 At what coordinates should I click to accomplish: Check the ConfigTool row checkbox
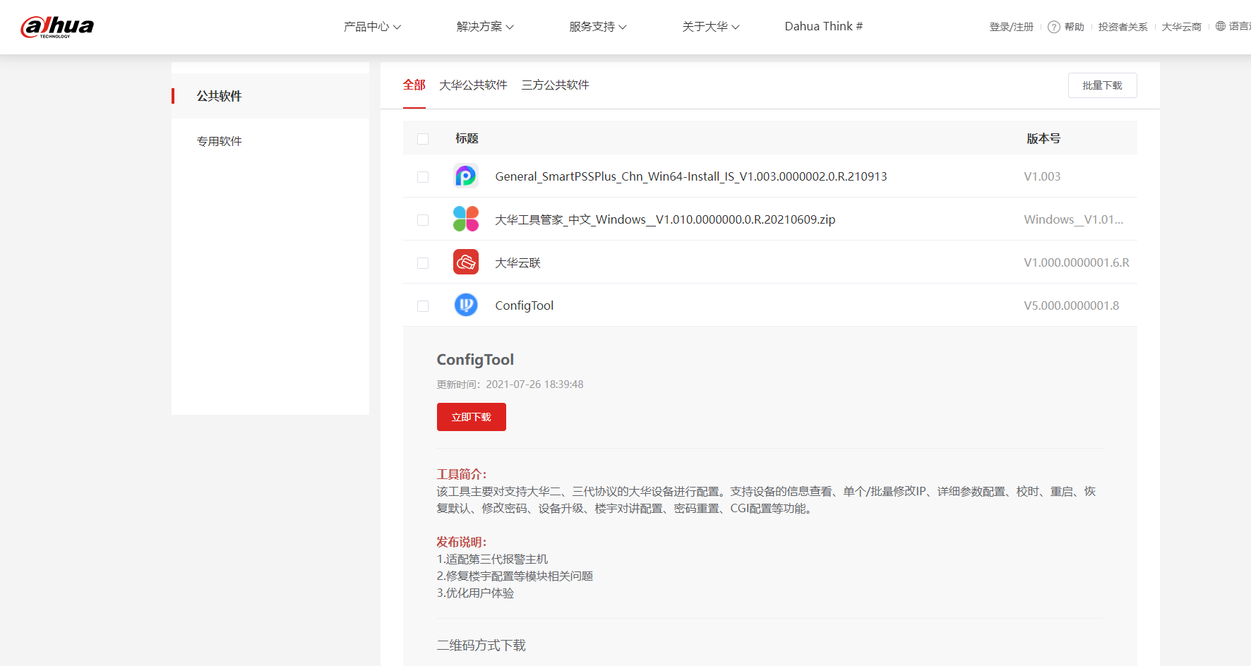click(423, 306)
